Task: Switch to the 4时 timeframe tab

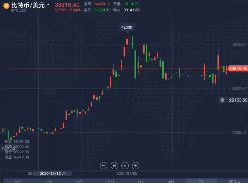Action: click(171, 181)
